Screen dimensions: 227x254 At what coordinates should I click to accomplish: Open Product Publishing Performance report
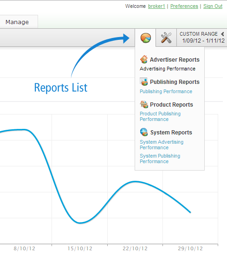(160, 116)
